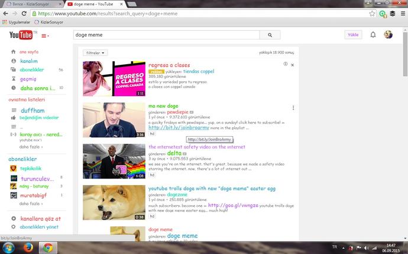Click the Chrome taskbar icon
The width and height of the screenshot is (408, 254).
48,248
